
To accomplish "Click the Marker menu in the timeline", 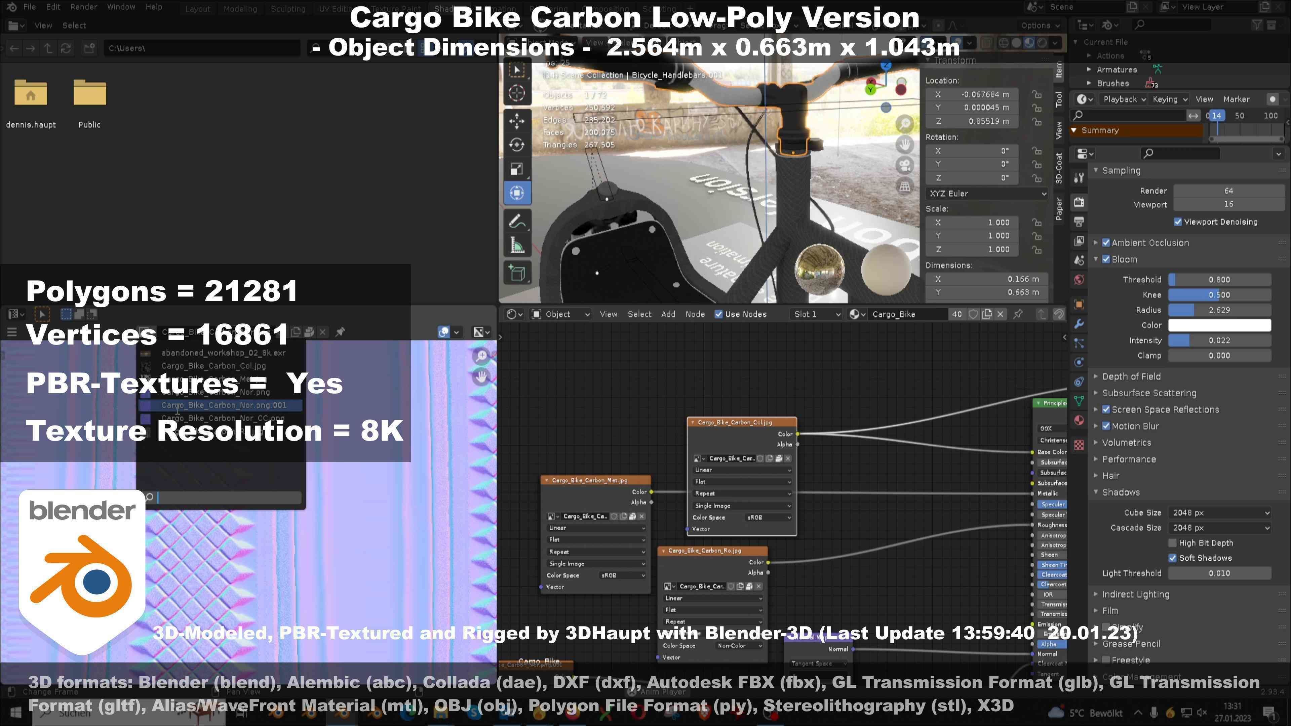I will point(1237,99).
